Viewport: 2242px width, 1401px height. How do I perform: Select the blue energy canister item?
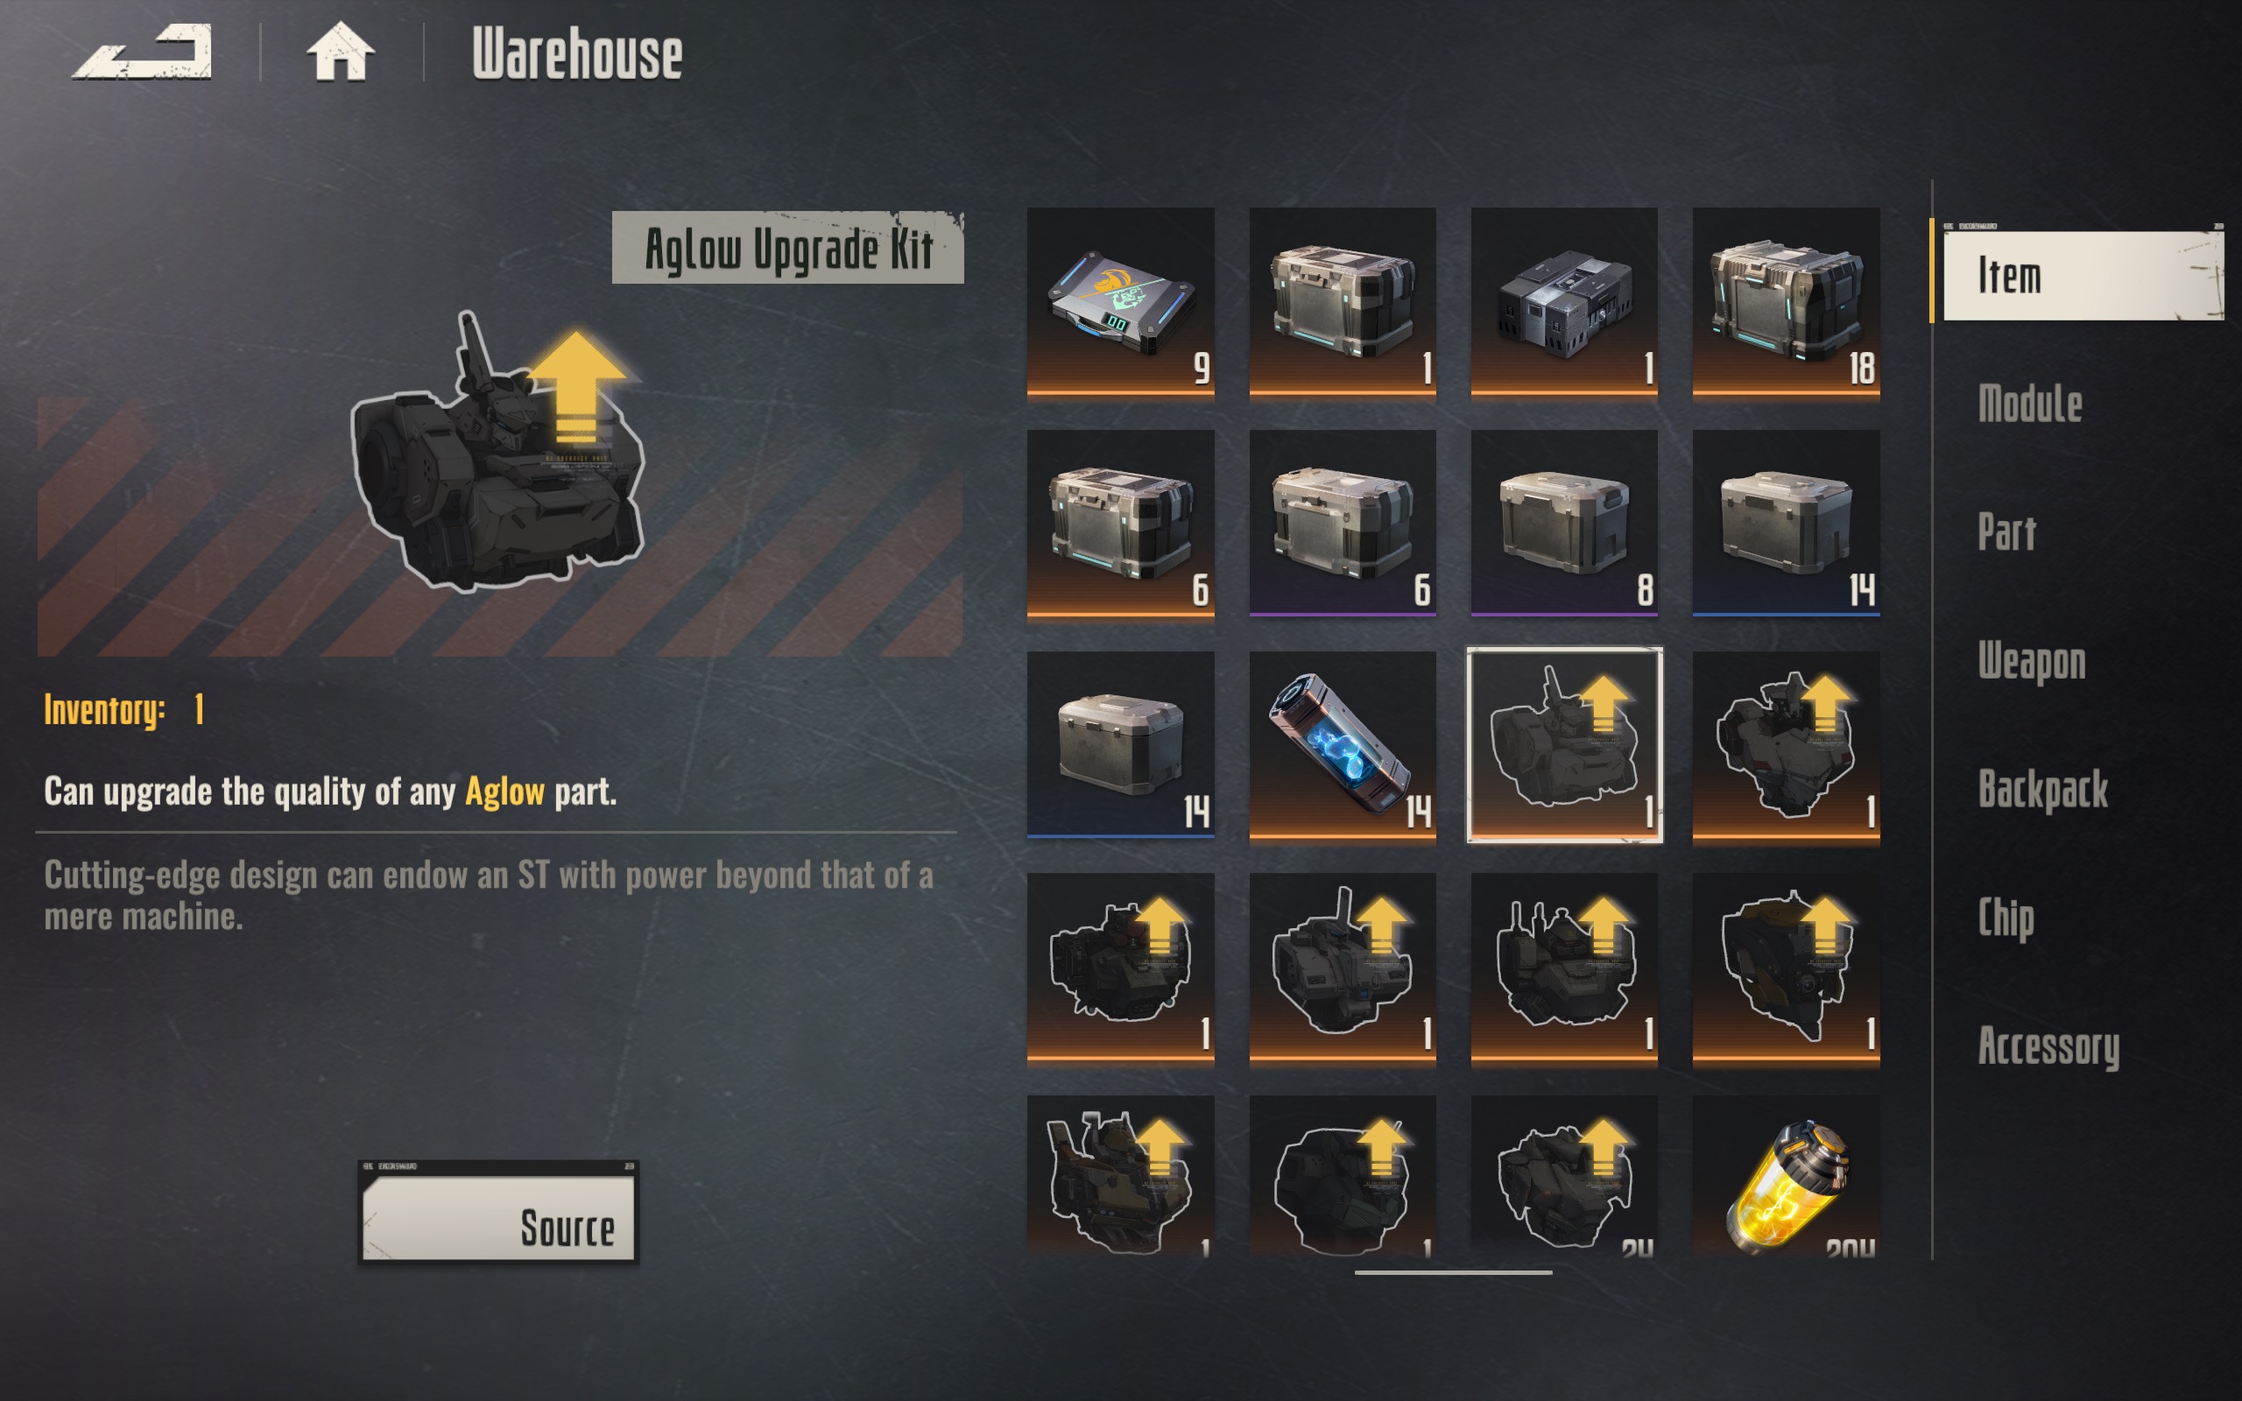click(1343, 748)
